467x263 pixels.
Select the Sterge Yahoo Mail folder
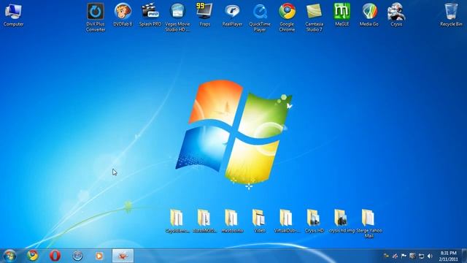[369, 224]
